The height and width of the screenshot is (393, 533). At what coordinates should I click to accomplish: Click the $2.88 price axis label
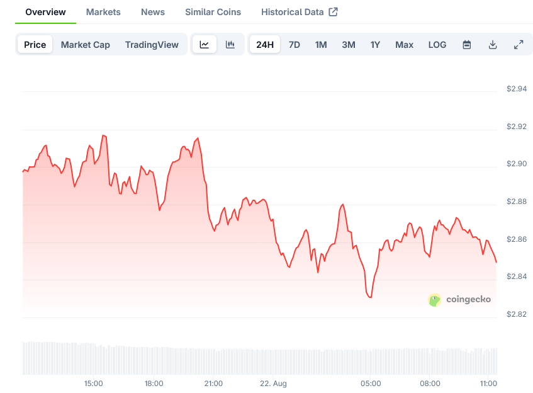tap(517, 202)
